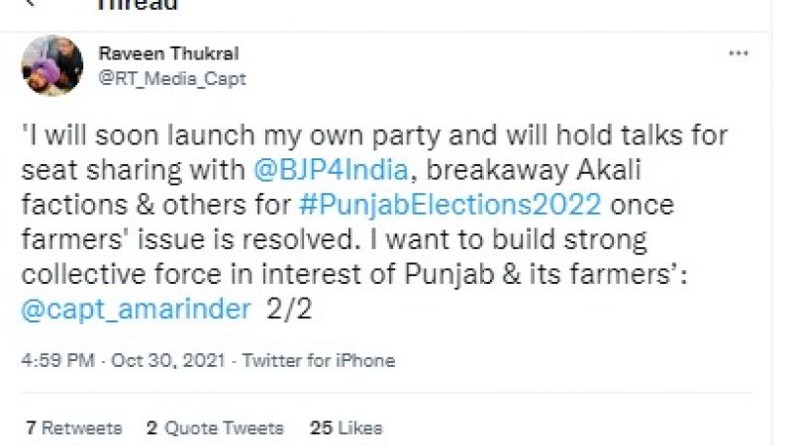Show the 25 Likes list
The width and height of the screenshot is (792, 446).
[346, 428]
